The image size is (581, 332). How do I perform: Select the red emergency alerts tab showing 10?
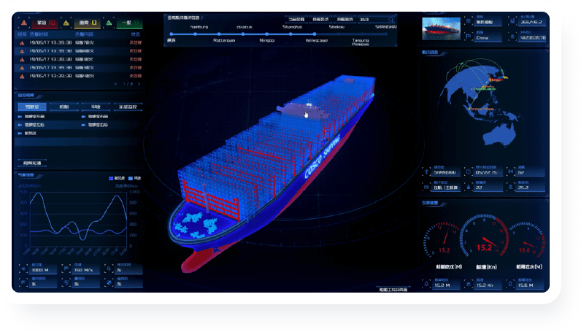pos(45,23)
